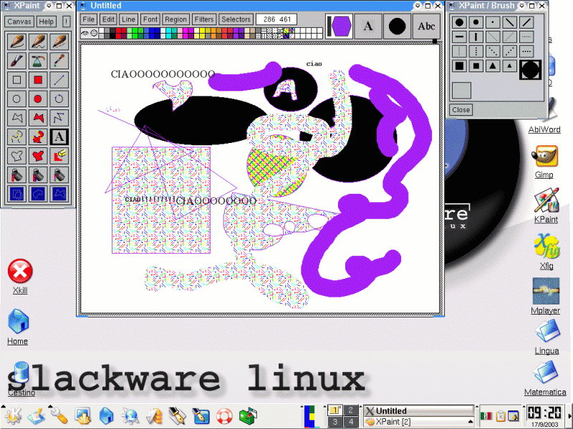
Task: Click the exclamation mark button in toolbox
Action: point(66,21)
